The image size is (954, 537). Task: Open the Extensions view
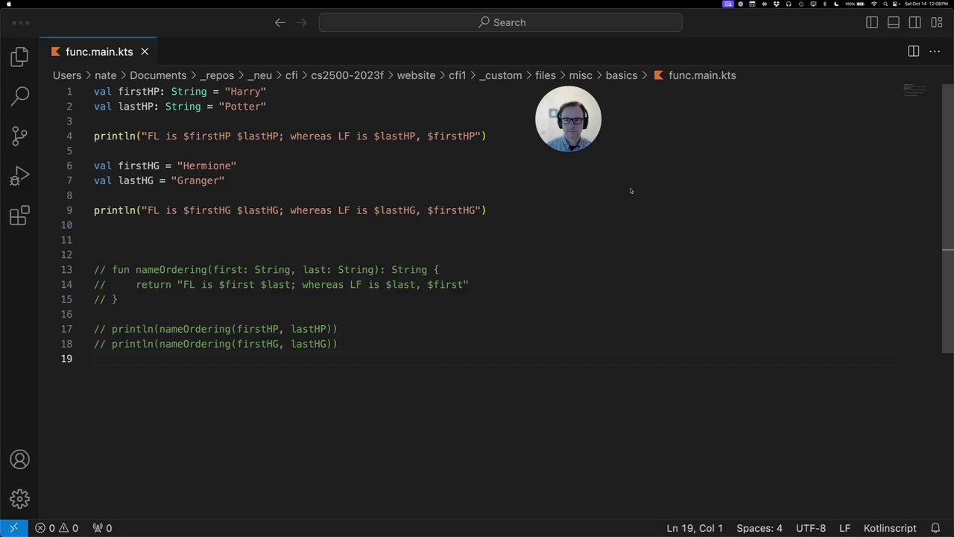20,216
